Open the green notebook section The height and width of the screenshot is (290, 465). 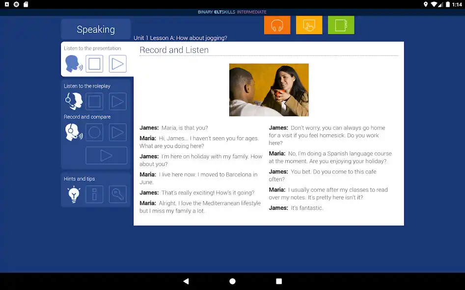click(x=341, y=25)
